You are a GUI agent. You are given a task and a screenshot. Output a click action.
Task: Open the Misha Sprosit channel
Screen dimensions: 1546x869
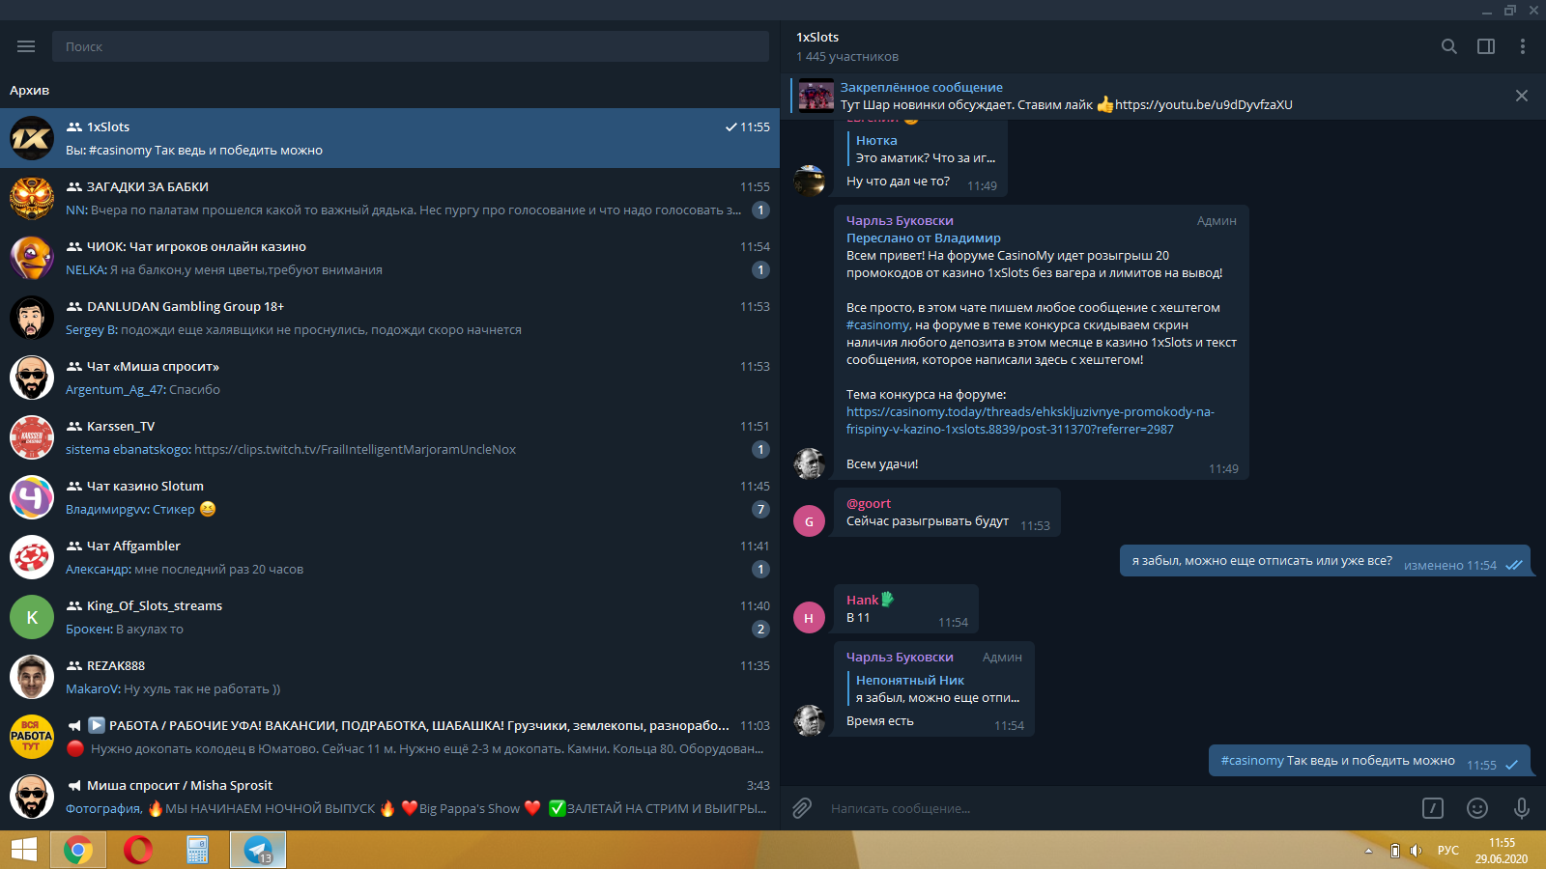tap(389, 797)
